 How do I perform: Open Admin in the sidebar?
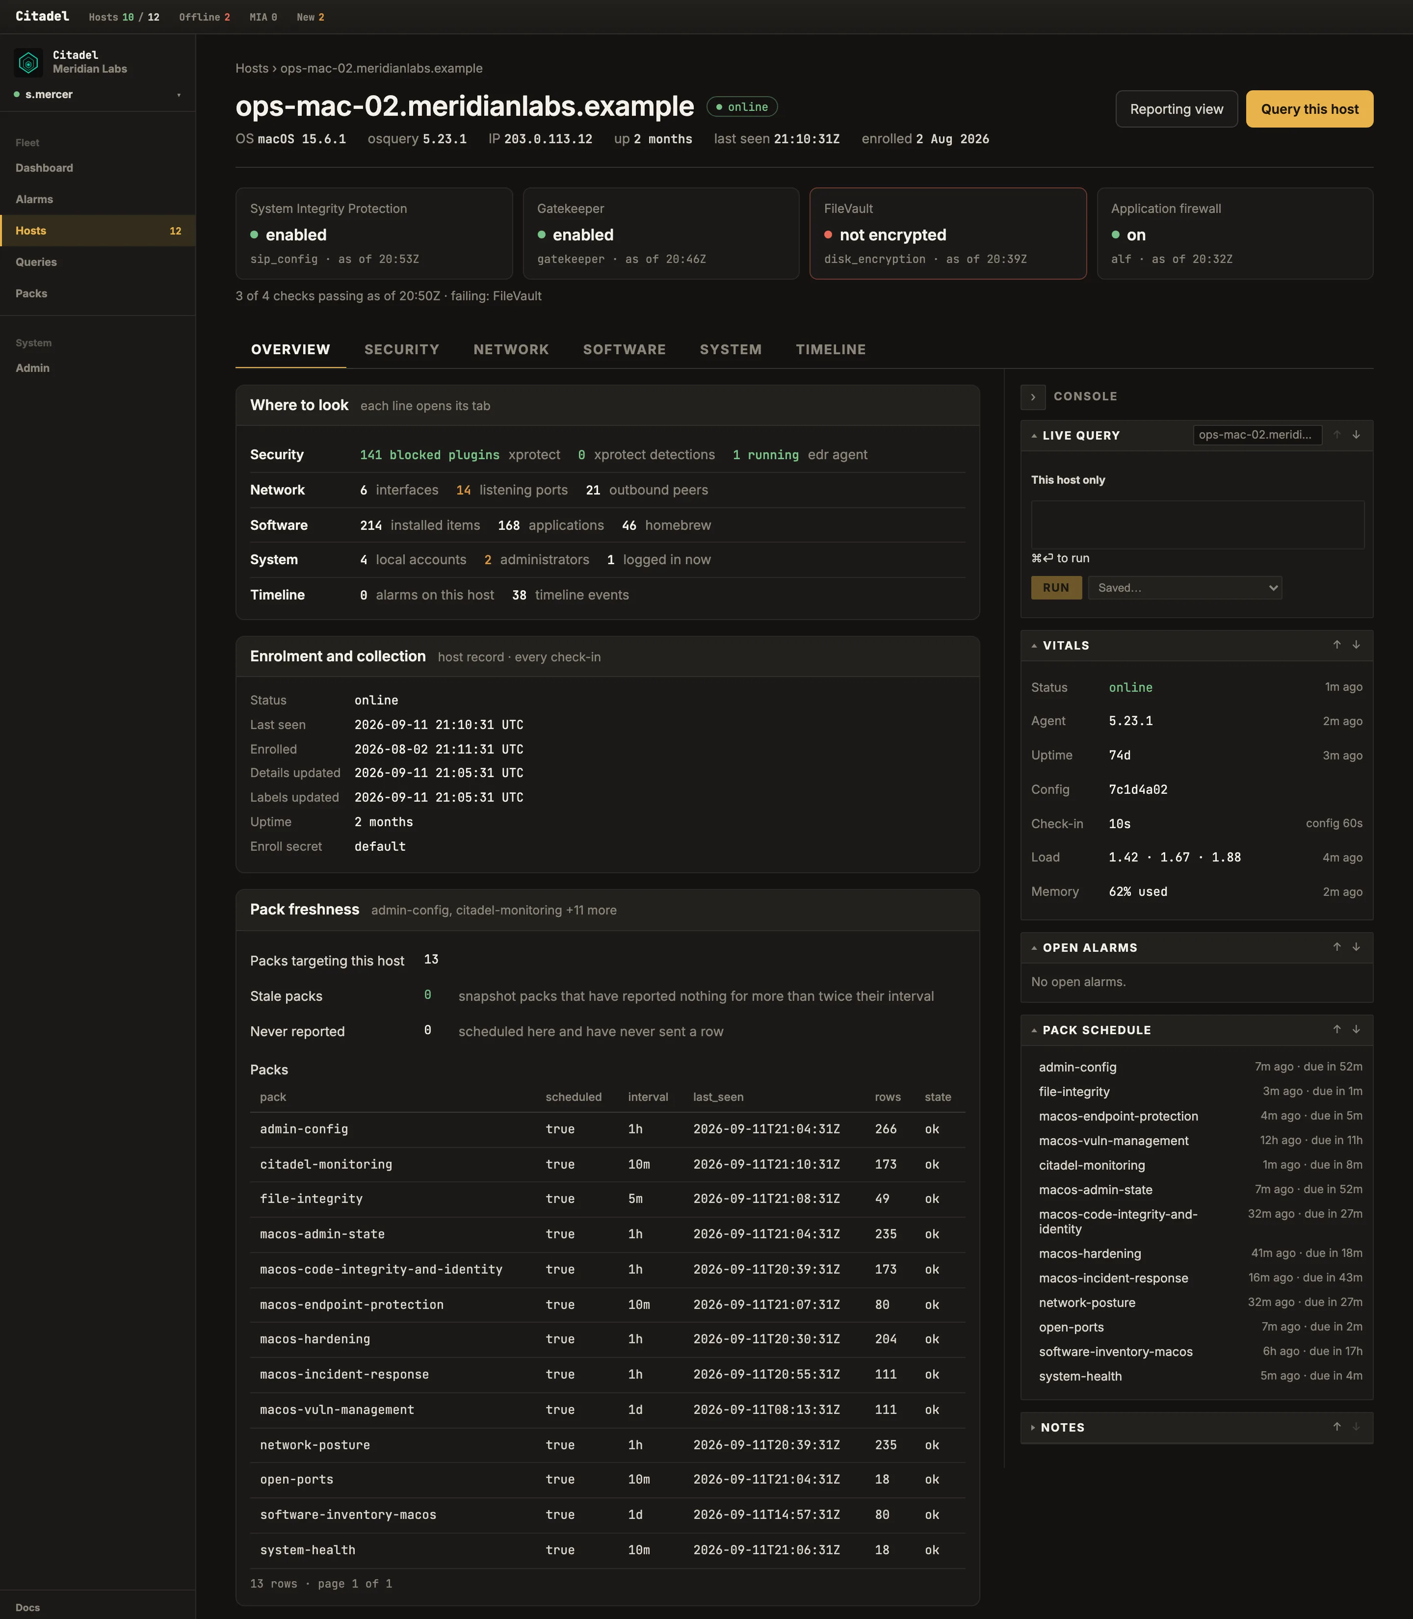coord(98,368)
